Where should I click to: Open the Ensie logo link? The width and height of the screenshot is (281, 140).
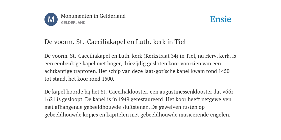[x=221, y=19]
